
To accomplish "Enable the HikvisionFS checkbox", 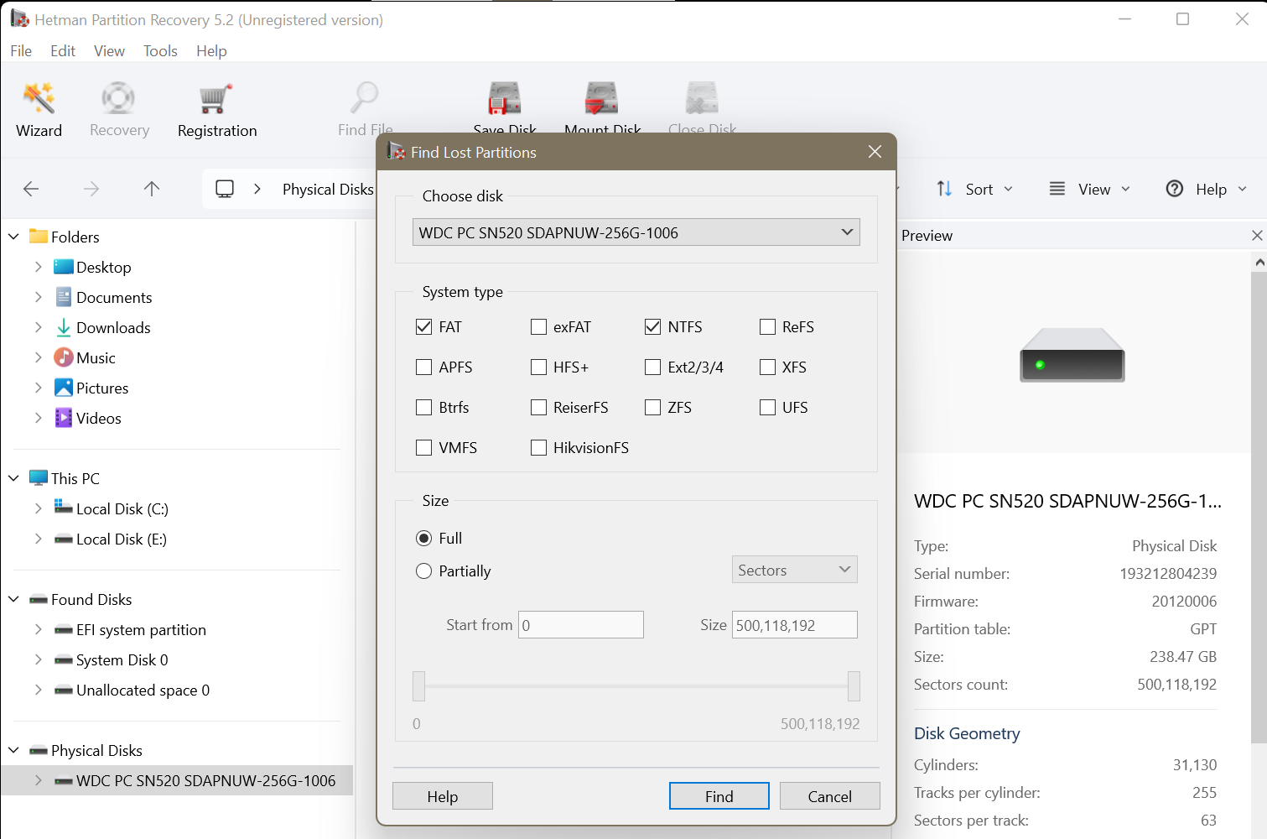I will (x=539, y=448).
